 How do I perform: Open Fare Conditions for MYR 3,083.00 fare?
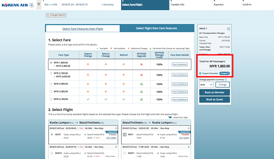point(180,84)
